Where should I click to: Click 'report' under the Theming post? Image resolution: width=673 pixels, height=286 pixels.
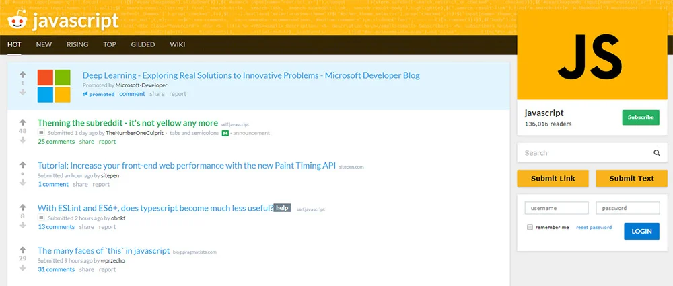(107, 142)
